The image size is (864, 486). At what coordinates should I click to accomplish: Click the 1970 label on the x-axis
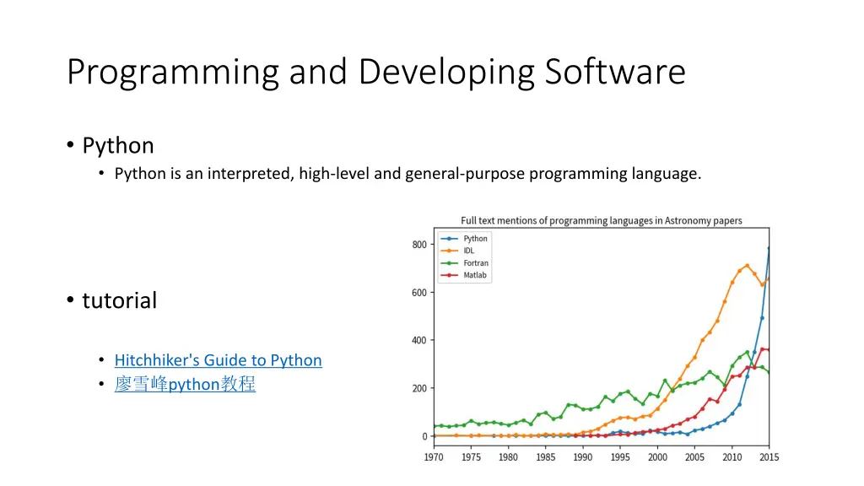coord(434,457)
